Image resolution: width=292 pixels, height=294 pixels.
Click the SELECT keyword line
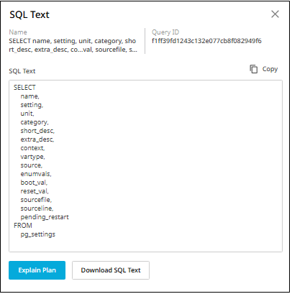pos(24,88)
